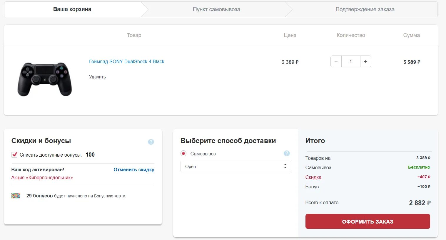Click Удалить to remove the gamepad
The height and width of the screenshot is (240, 446).
(x=98, y=77)
